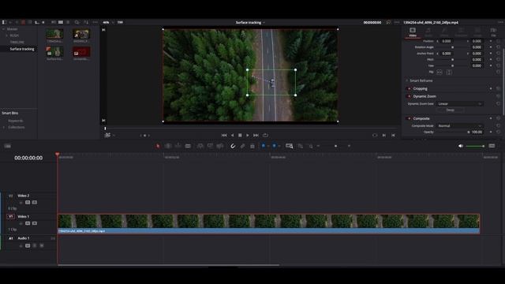Click the Custom Zoom magnifier icon
This screenshot has height=284, width=505.
311,146
